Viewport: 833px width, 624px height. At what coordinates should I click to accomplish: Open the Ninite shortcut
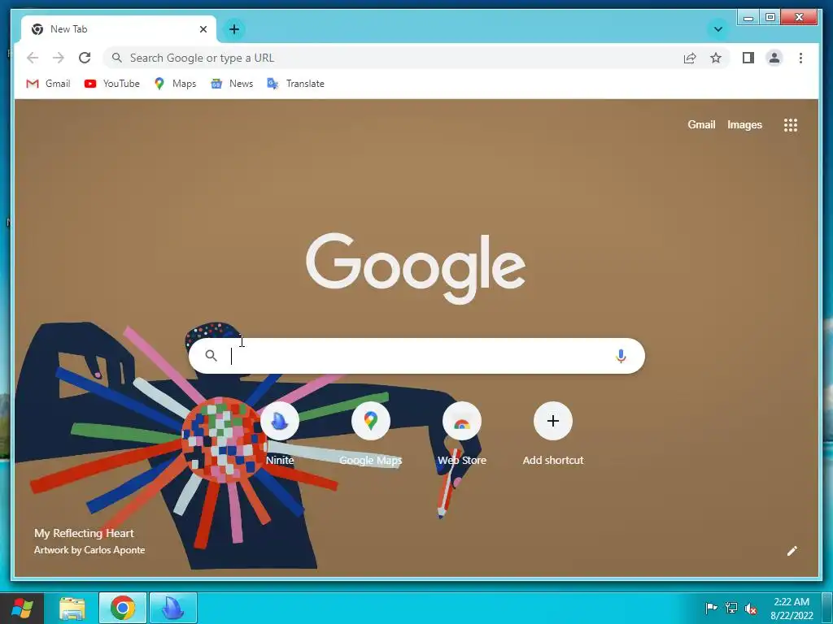tap(280, 434)
